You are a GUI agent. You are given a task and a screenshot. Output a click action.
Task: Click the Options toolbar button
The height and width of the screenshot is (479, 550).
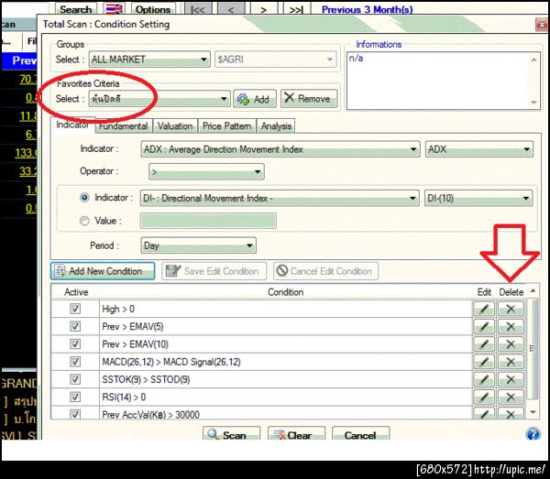[x=153, y=9]
